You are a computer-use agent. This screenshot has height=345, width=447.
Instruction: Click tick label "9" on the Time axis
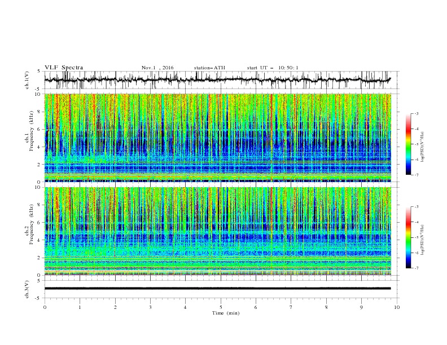362,307
